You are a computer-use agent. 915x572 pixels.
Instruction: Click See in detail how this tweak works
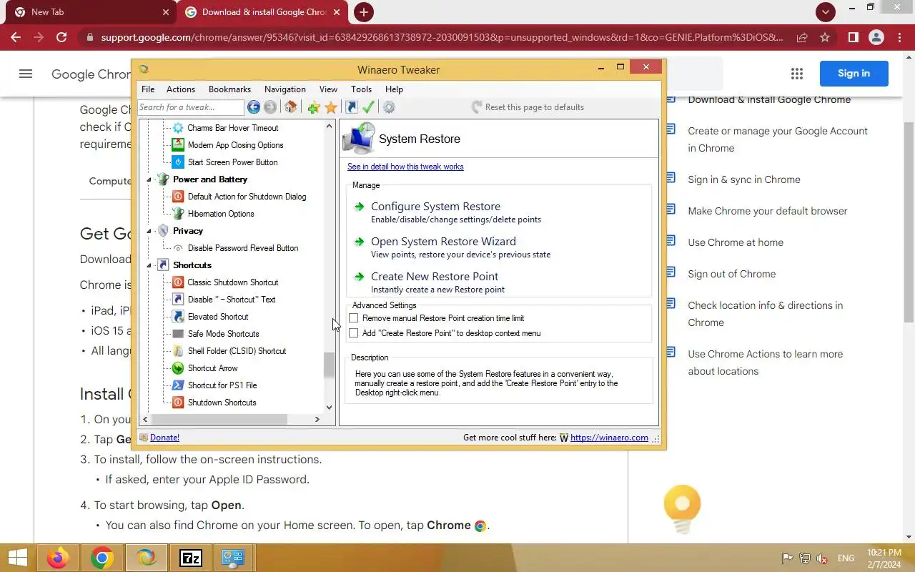(405, 167)
